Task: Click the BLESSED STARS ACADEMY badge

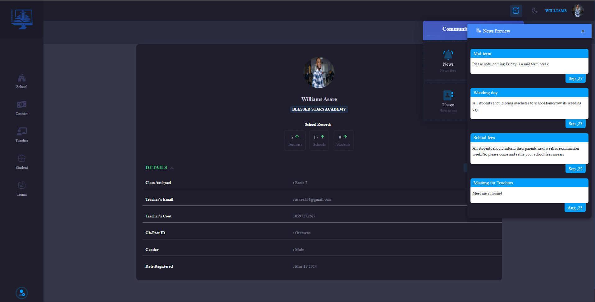Action: click(x=319, y=109)
